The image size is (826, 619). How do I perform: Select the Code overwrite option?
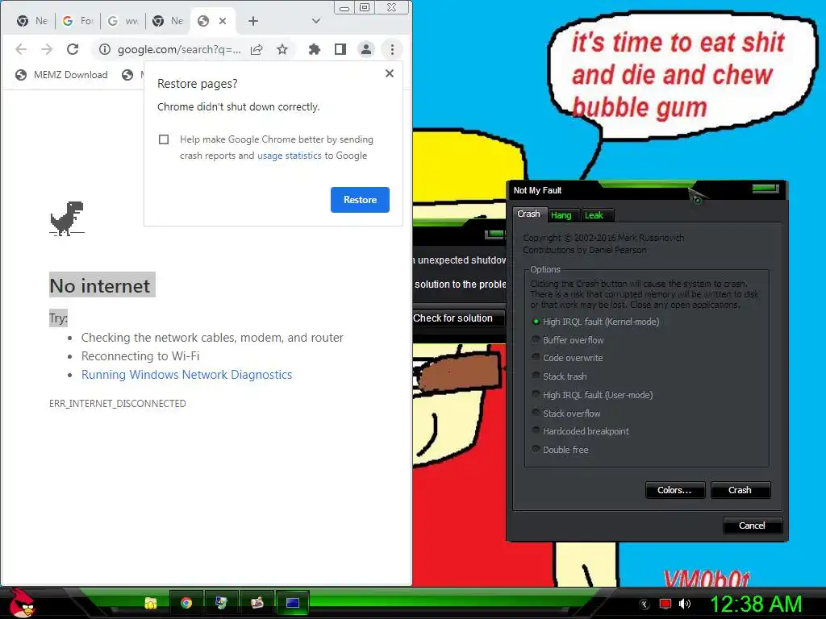pyautogui.click(x=567, y=358)
